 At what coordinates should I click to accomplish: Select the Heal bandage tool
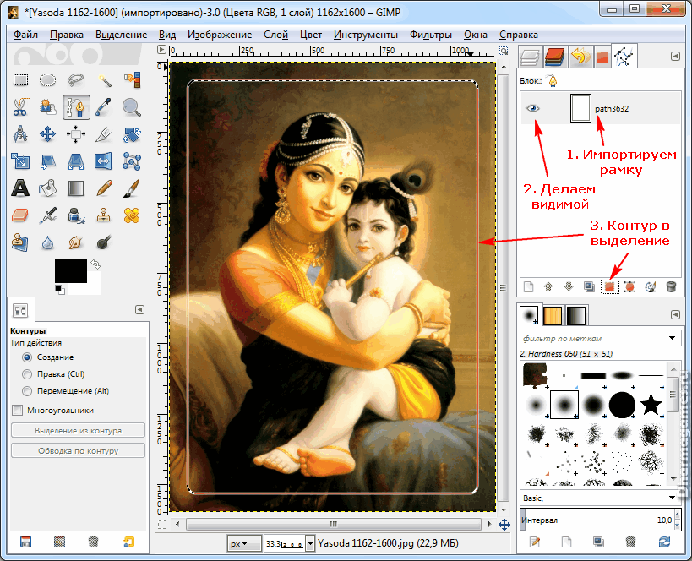coord(132,215)
